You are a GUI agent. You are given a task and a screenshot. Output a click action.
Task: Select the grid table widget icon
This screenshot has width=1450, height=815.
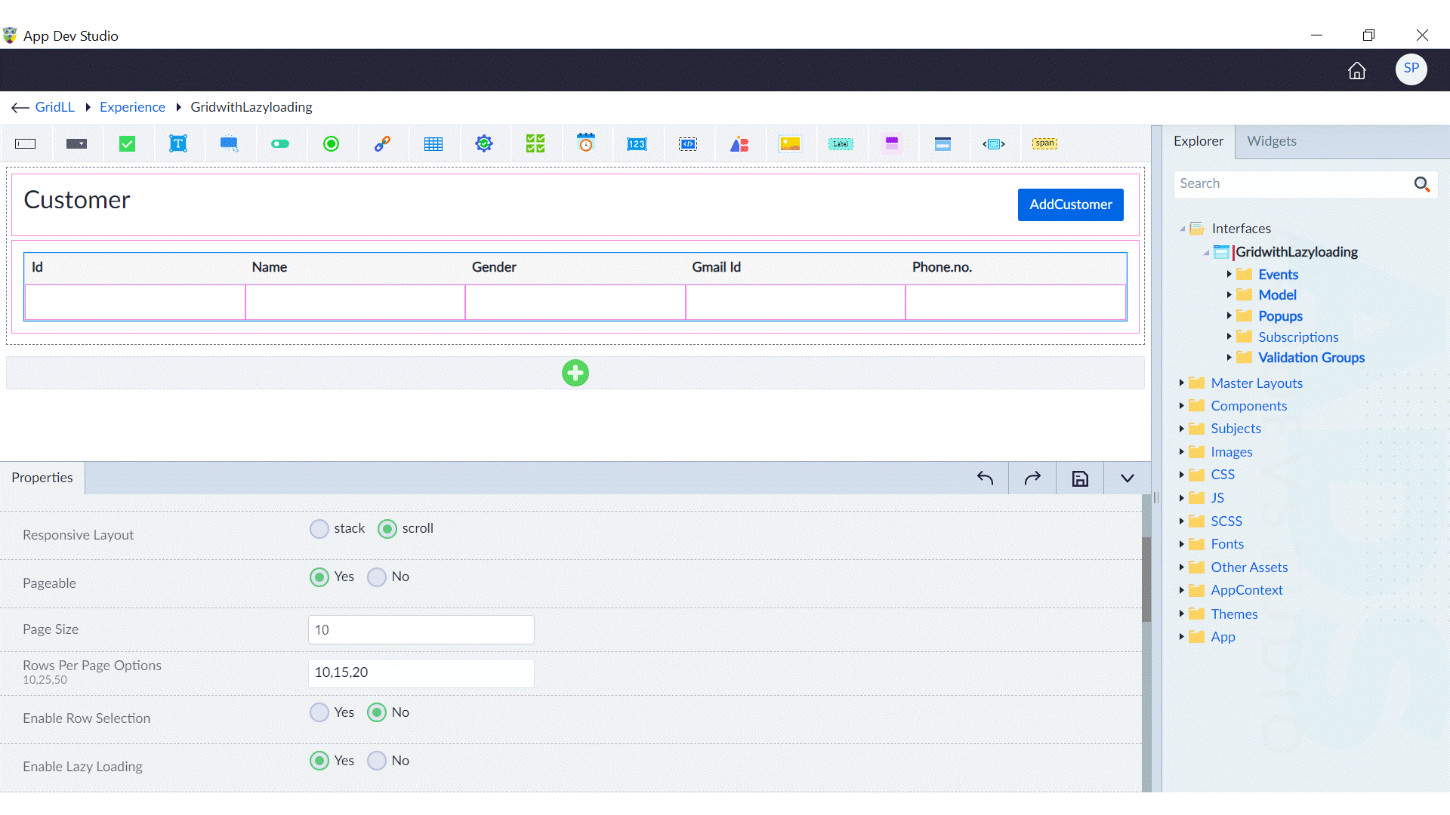tap(433, 144)
